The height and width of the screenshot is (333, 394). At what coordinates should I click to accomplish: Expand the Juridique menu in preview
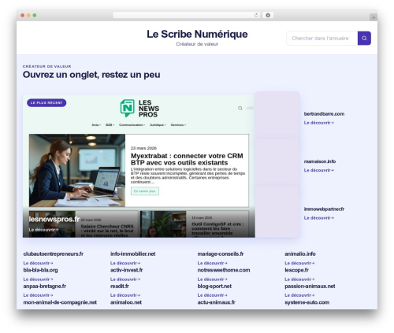coord(158,125)
